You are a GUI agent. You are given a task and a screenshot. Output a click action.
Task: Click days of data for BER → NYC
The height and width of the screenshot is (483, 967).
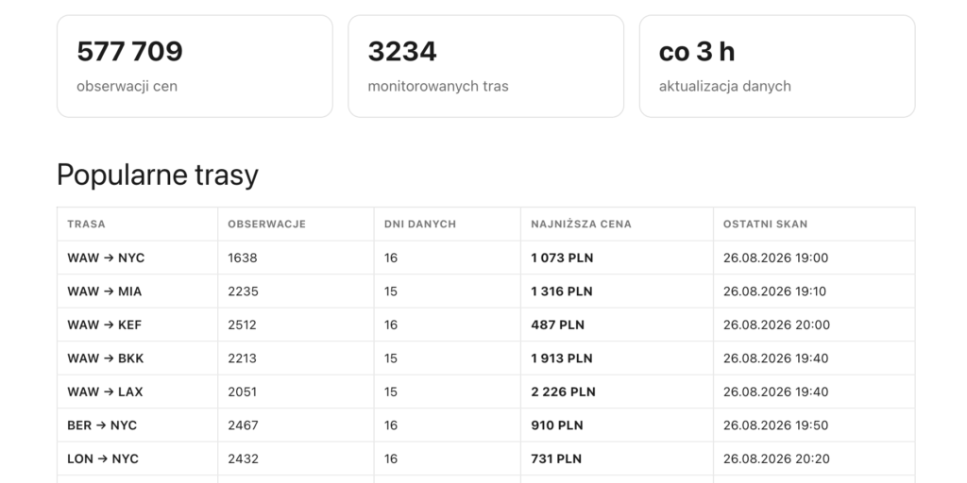pos(391,425)
